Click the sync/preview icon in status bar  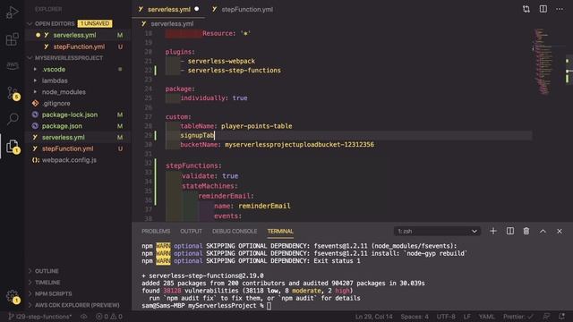(83, 317)
